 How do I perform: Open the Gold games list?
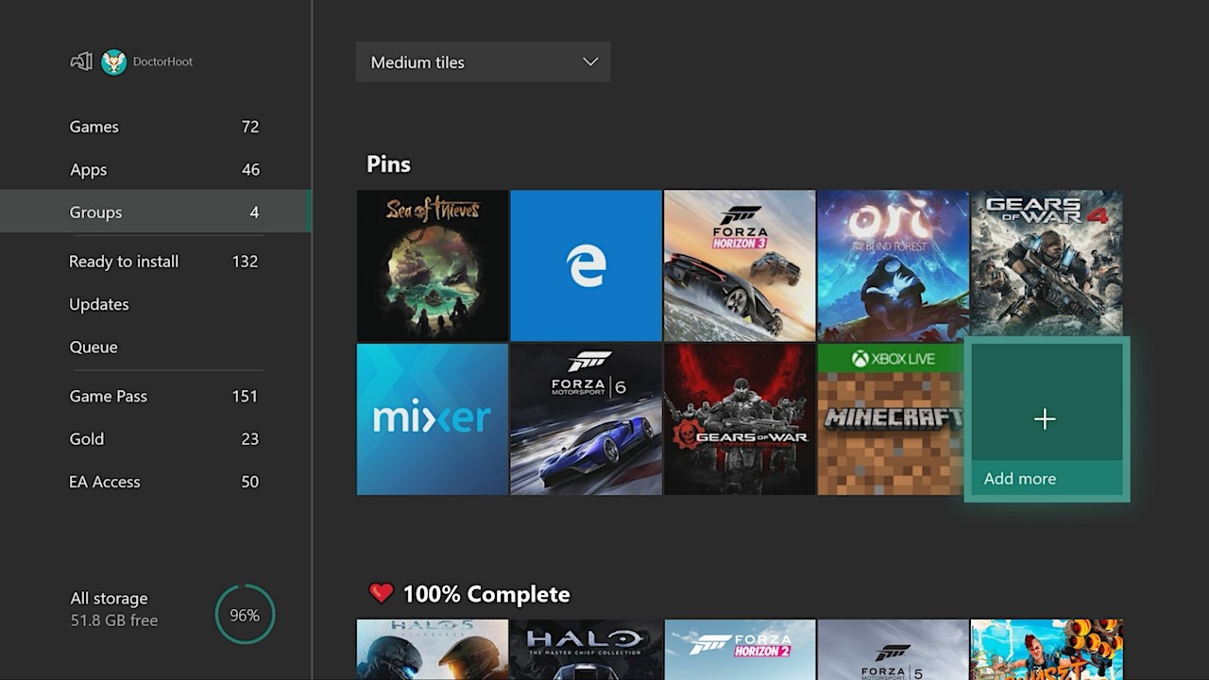tap(86, 438)
